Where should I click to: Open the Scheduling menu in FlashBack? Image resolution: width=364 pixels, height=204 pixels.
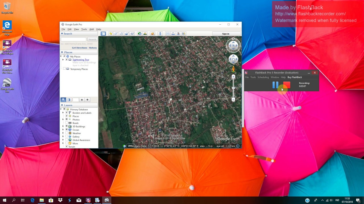(263, 77)
